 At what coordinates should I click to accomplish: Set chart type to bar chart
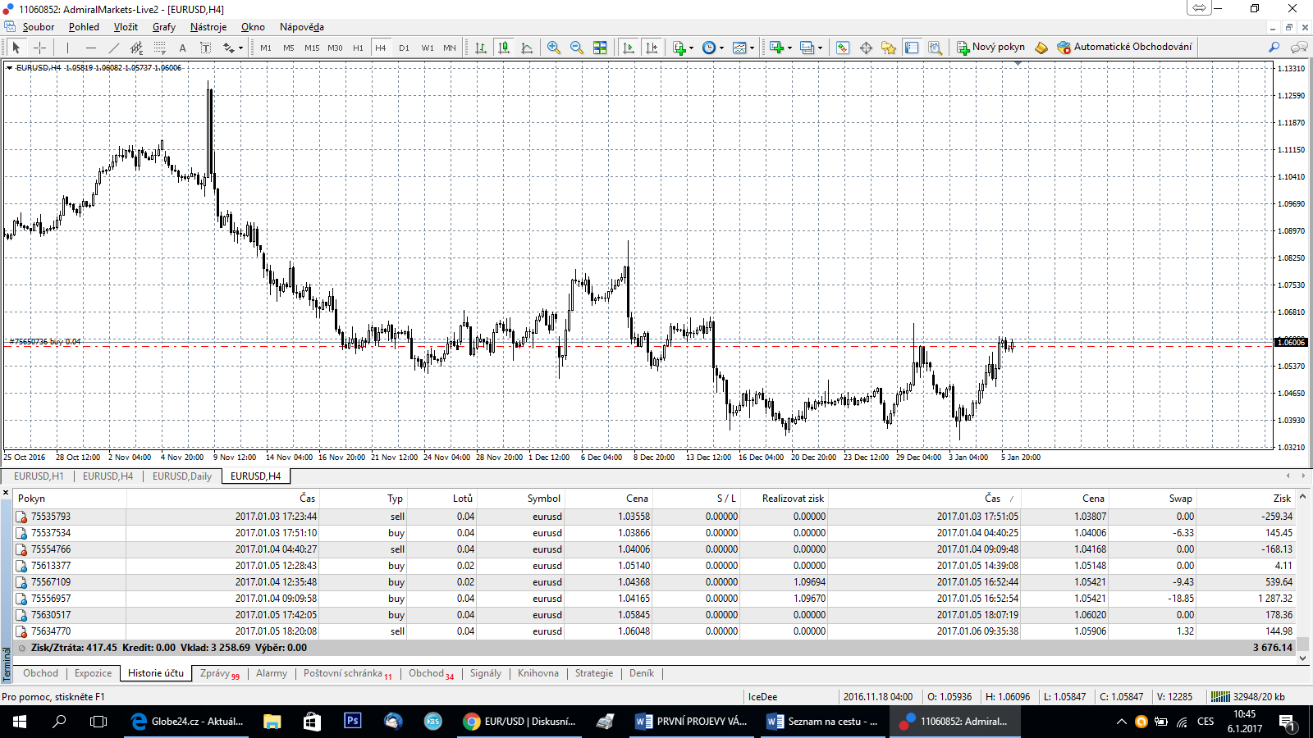481,48
